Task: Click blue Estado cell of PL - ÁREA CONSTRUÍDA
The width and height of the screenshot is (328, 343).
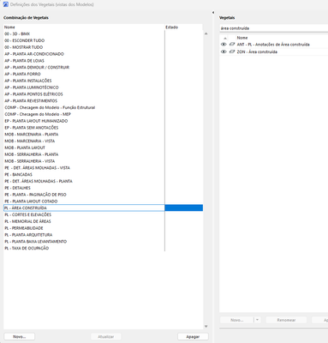Action: (184, 208)
